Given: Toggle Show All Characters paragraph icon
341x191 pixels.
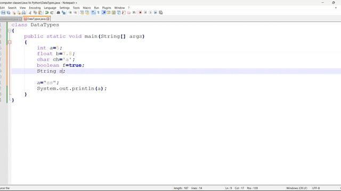Looking at the screenshot, I should (98, 13).
